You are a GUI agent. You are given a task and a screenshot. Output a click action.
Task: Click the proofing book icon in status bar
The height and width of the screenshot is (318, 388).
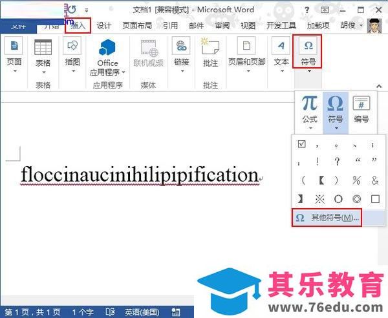click(x=110, y=312)
